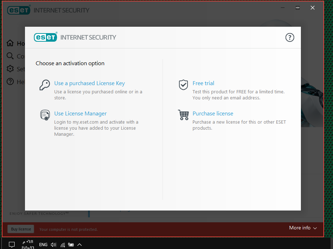Switch the ENG input language in taskbar
The image size is (333, 249).
[43, 244]
